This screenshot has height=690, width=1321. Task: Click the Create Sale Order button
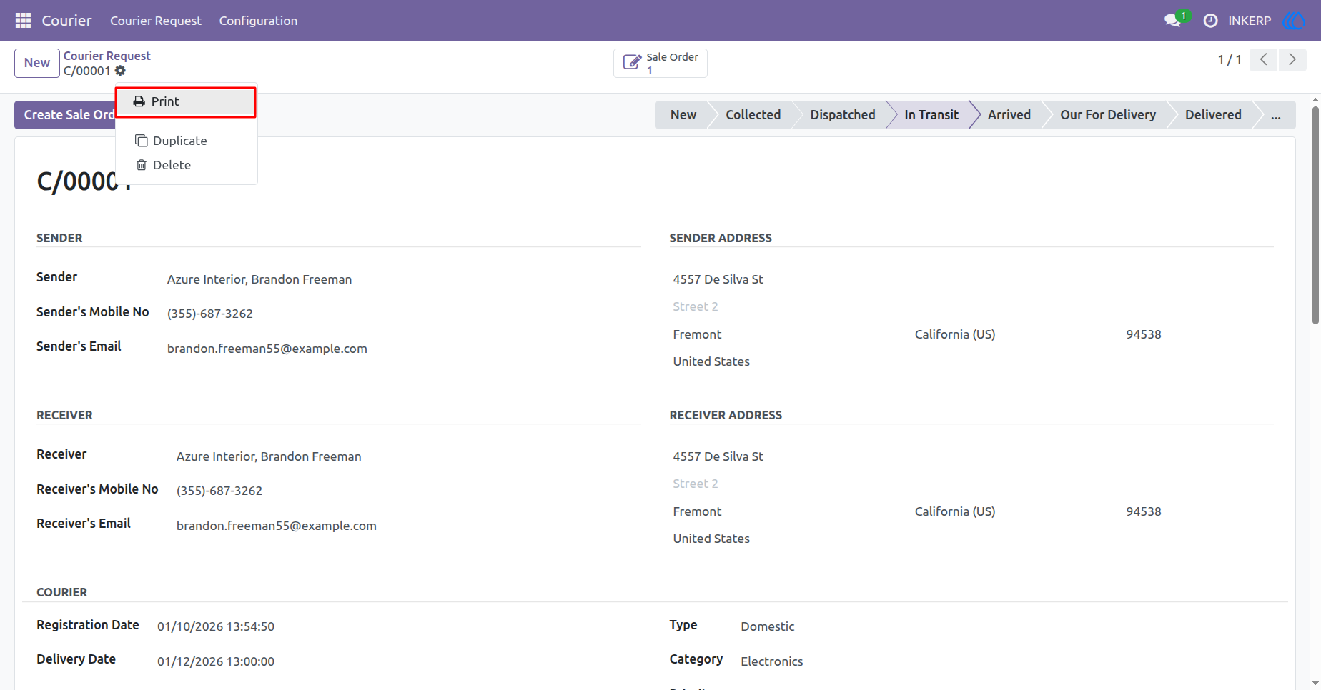(65, 115)
